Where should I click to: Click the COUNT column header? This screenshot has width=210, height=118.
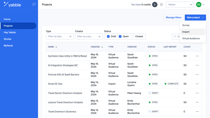click(187, 47)
